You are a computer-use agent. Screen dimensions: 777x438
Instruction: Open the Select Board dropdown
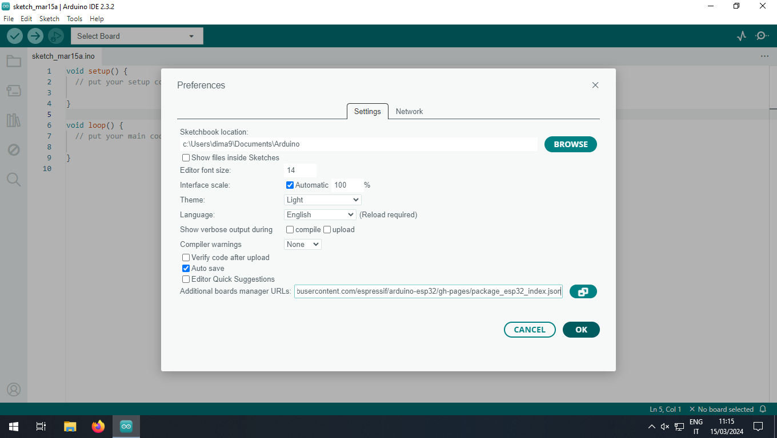coord(137,36)
